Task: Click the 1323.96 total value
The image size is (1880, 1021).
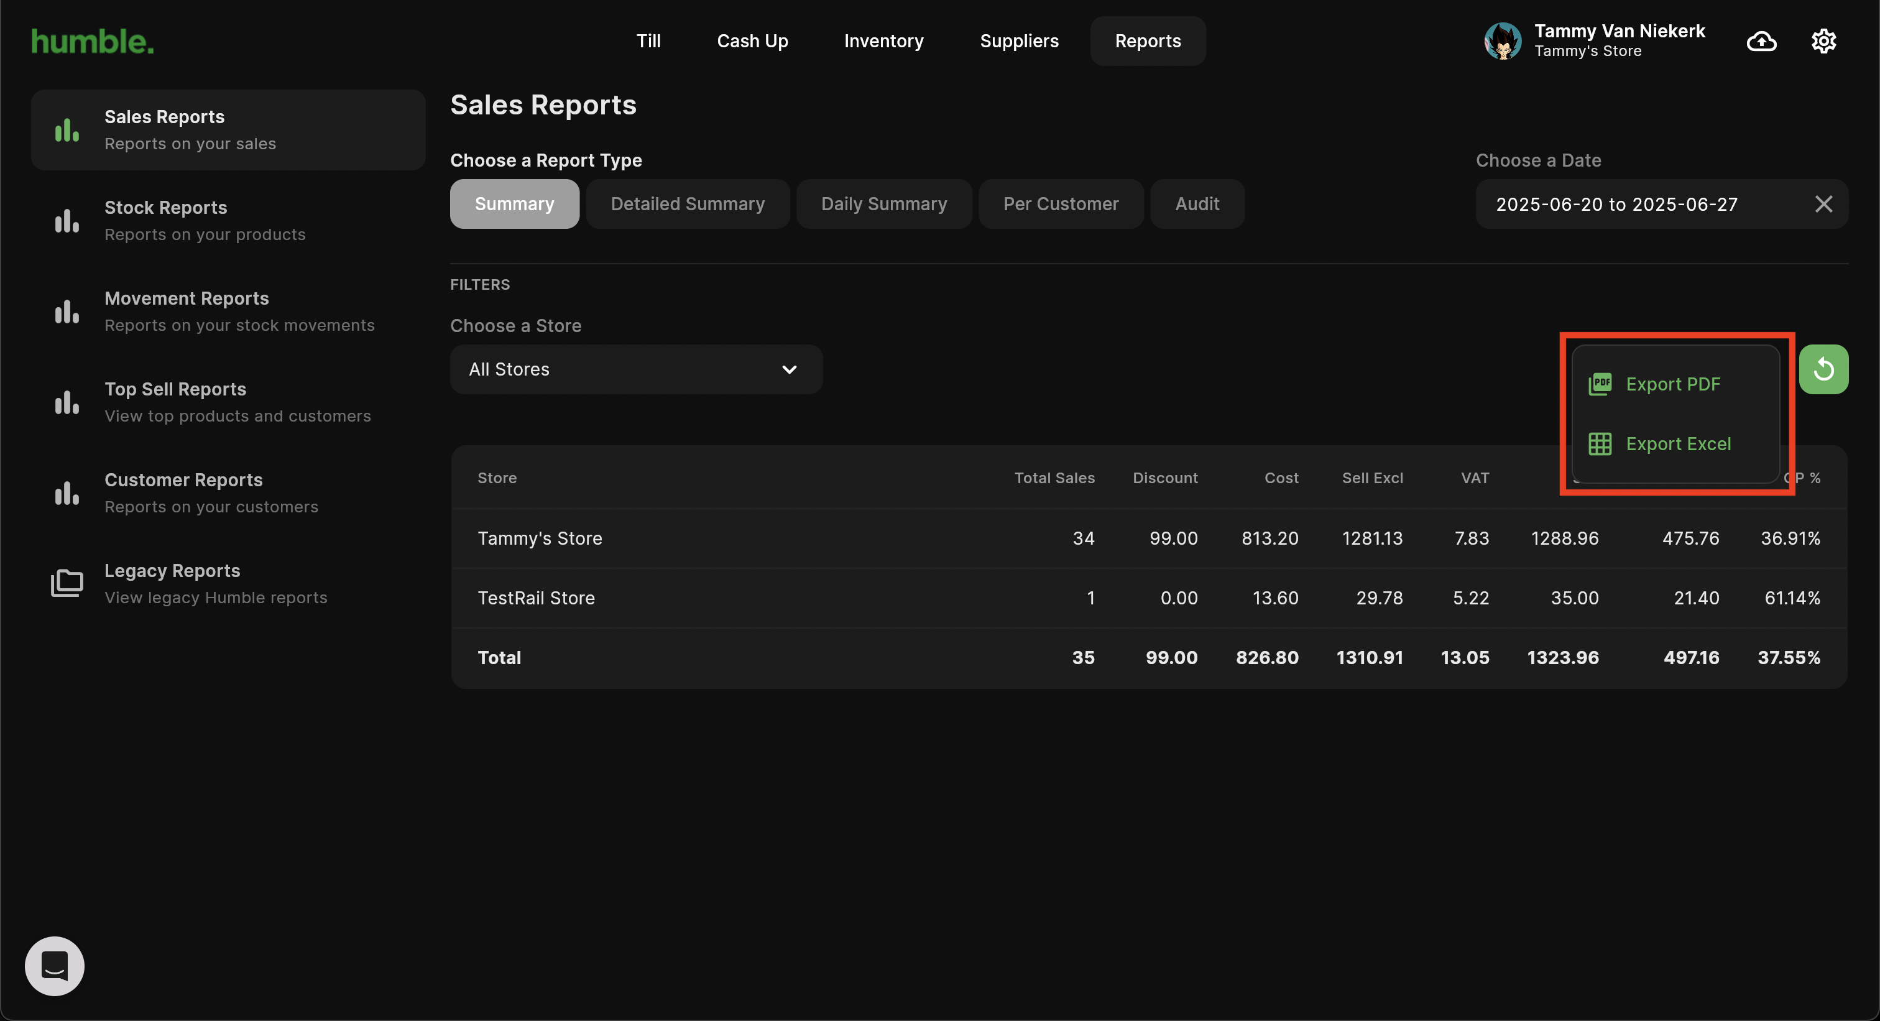Action: tap(1562, 658)
